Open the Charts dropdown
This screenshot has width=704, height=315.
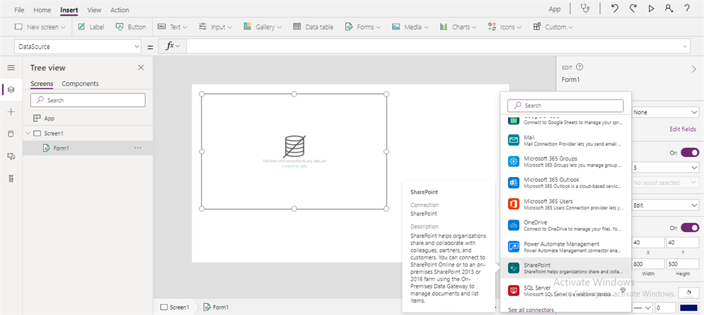[x=458, y=27]
